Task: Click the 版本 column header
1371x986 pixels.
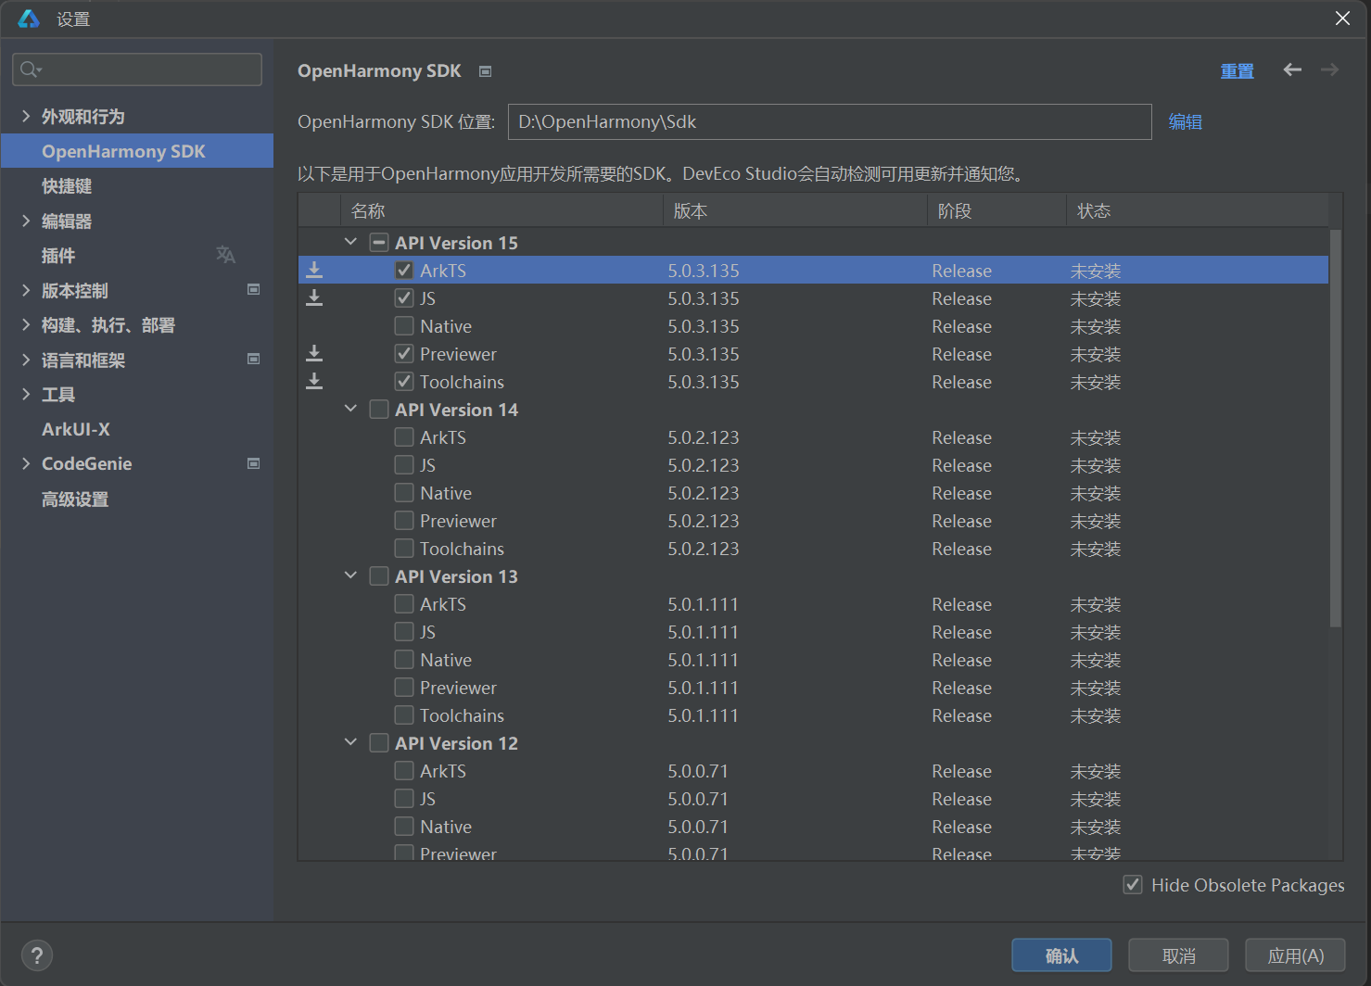Action: (x=795, y=210)
